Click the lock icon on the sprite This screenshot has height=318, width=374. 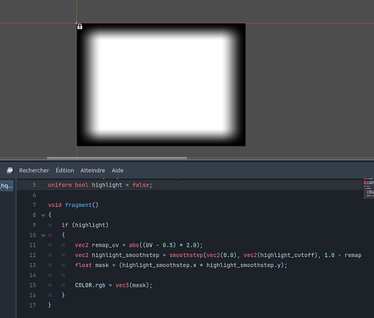click(x=80, y=26)
